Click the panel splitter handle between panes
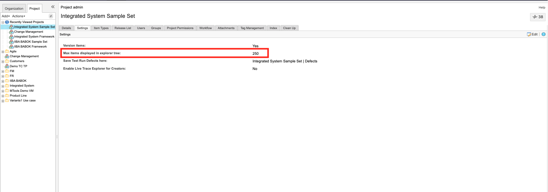Screen dimensions: 548x192 click(x=57, y=137)
